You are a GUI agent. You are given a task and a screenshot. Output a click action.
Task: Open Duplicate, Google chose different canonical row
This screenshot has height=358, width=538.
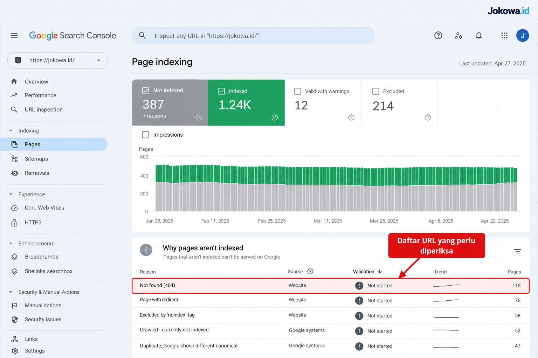(x=330, y=346)
